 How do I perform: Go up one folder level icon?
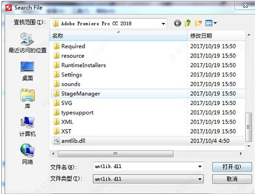click(188, 23)
